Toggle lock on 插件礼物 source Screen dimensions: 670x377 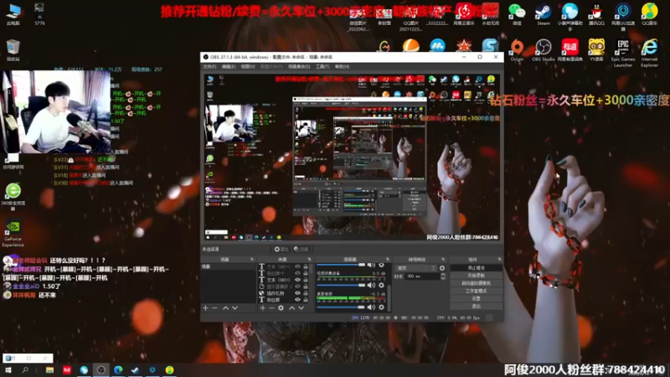[306, 293]
